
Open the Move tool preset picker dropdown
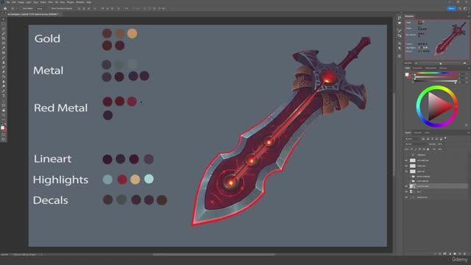13,8
